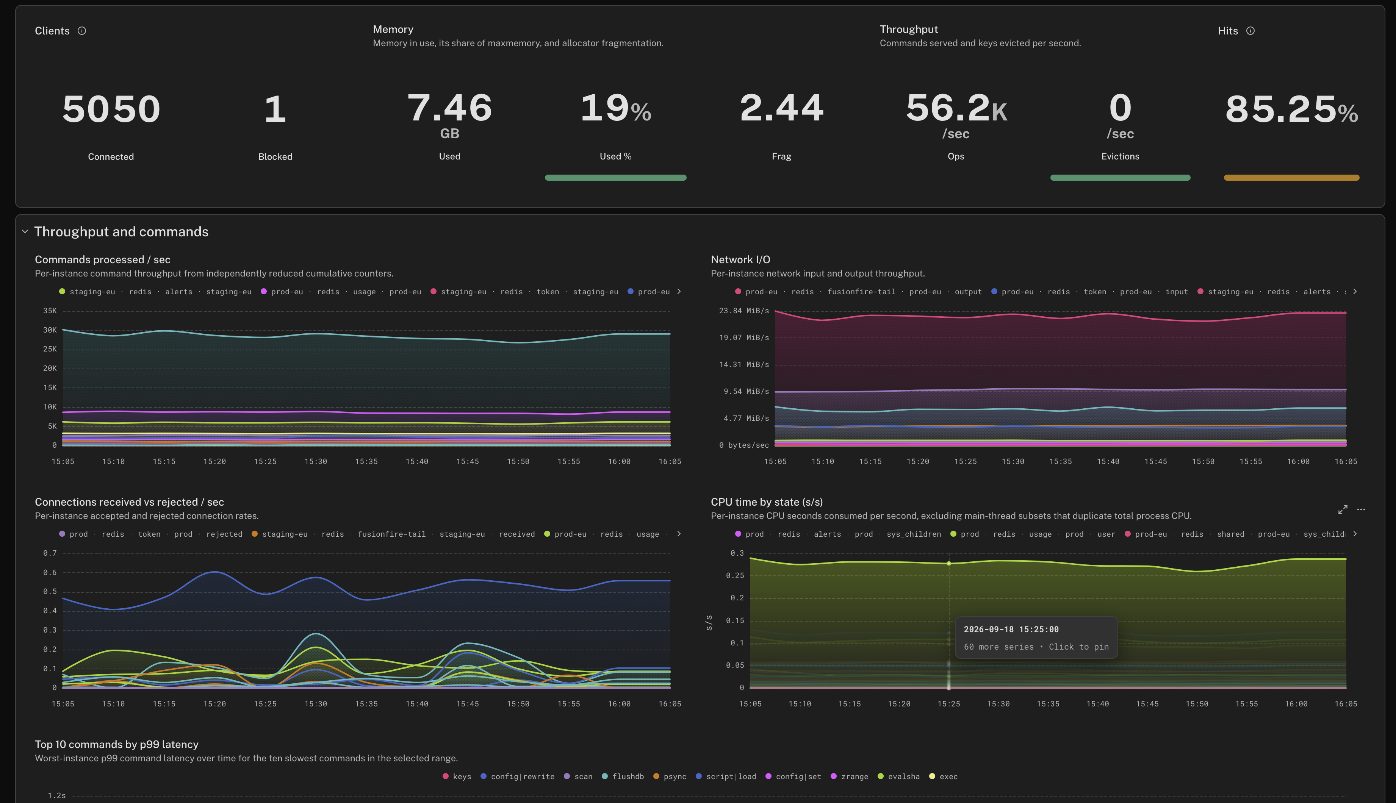Click Top 10 commands by p99 latency title
This screenshot has height=803, width=1396.
click(116, 745)
